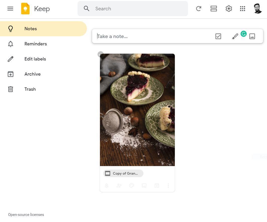Switch to list view layout
Image resolution: width=267 pixels, height=222 pixels.
point(213,9)
